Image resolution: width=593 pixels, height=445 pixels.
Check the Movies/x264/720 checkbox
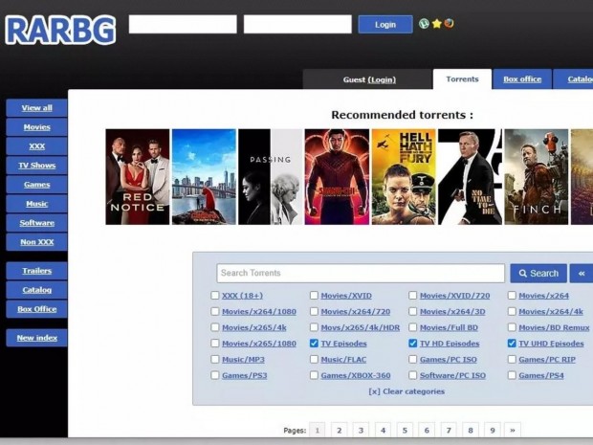[314, 311]
